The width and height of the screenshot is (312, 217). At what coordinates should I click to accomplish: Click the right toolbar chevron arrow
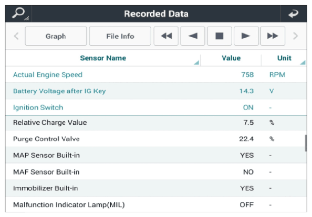pos(296,36)
